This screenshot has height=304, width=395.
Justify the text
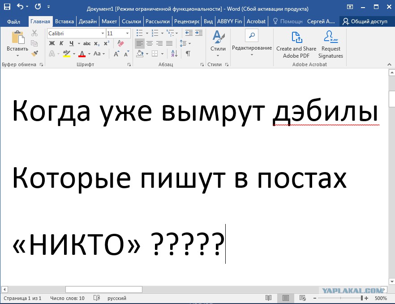pyautogui.click(x=169, y=43)
